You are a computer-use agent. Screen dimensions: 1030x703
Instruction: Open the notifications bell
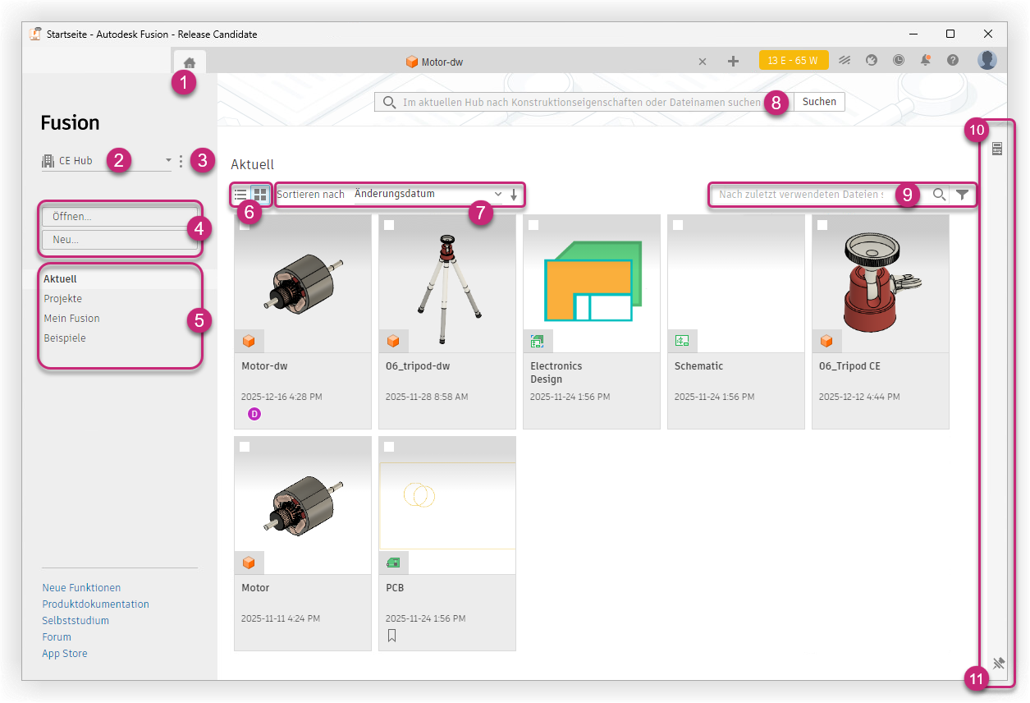[926, 61]
